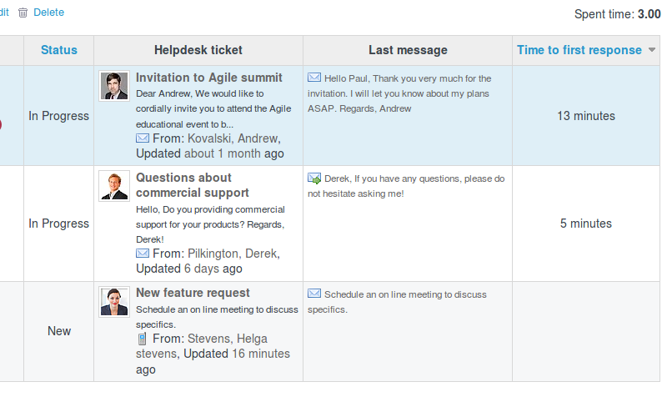Click the New status of feature request ticket
This screenshot has height=417, width=667.
59,331
